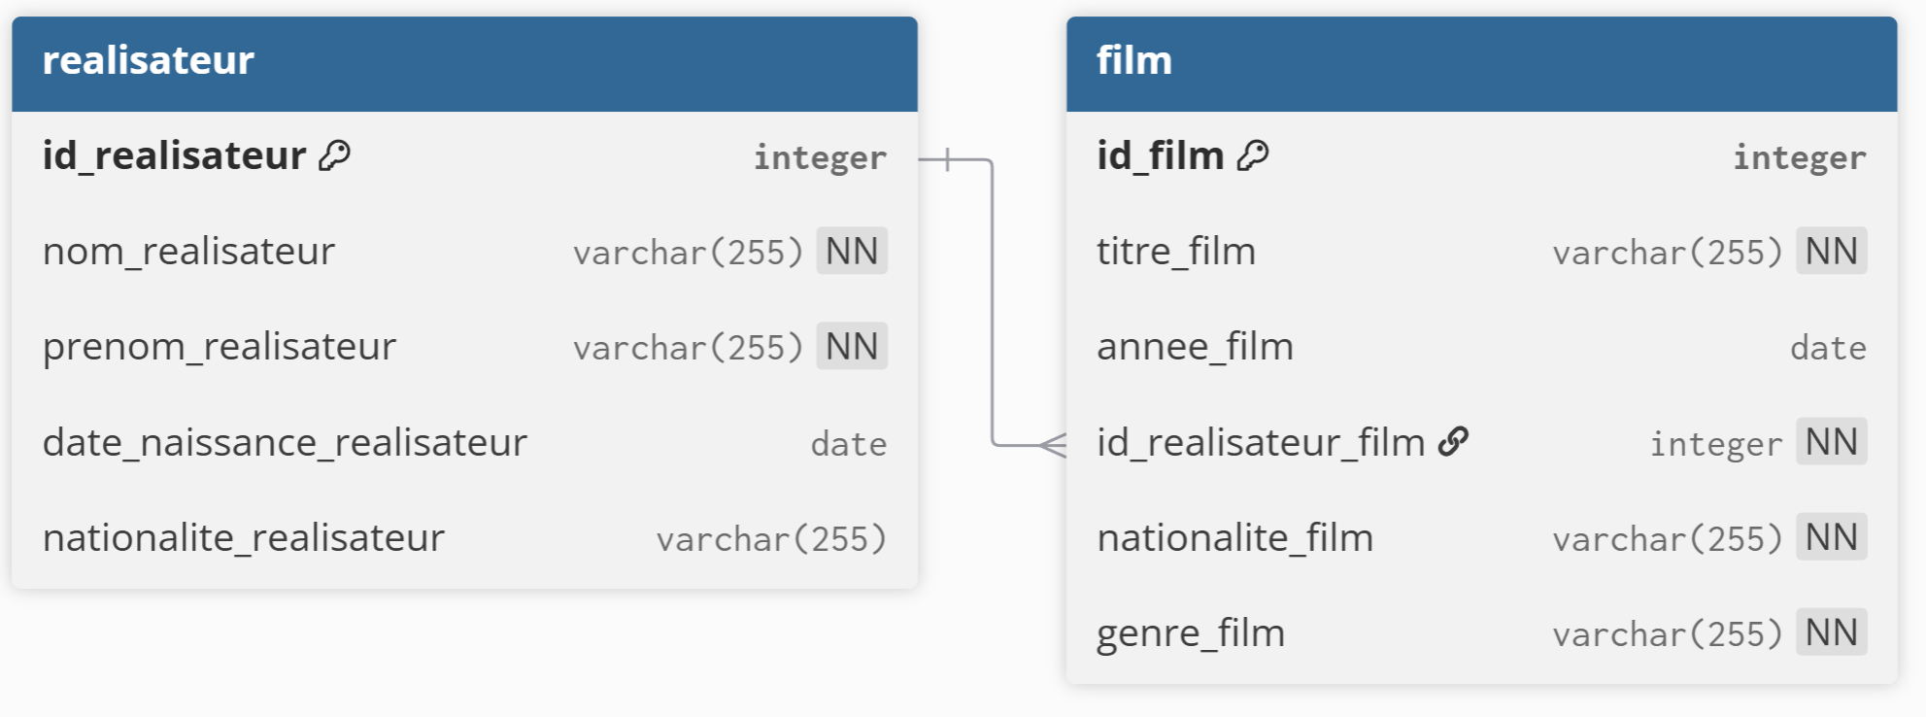
Task: Click the NN badge on prenom_realisateur row
Action: pyautogui.click(x=852, y=347)
